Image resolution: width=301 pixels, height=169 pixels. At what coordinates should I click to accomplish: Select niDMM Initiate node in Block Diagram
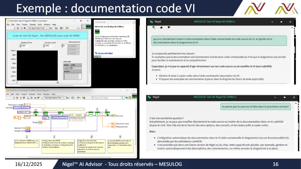point(91,114)
